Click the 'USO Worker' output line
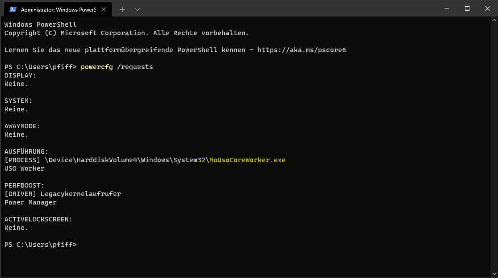Image resolution: width=498 pixels, height=278 pixels. 25,168
